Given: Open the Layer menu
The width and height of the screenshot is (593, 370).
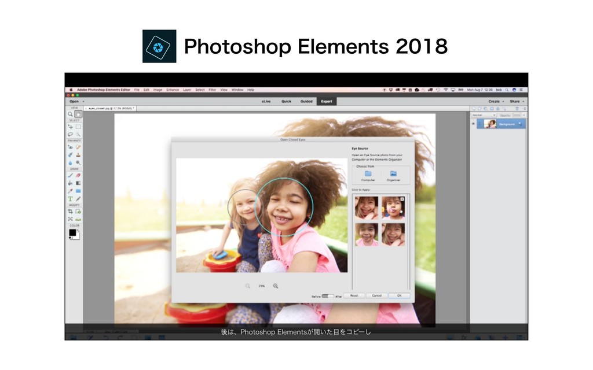Looking at the screenshot, I should tap(187, 90).
